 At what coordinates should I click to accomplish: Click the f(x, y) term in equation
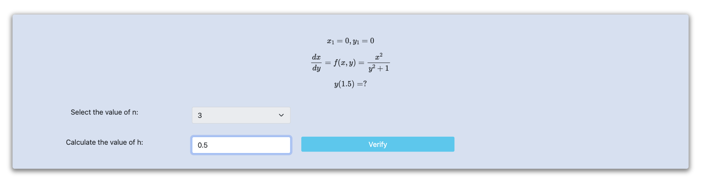coord(345,63)
